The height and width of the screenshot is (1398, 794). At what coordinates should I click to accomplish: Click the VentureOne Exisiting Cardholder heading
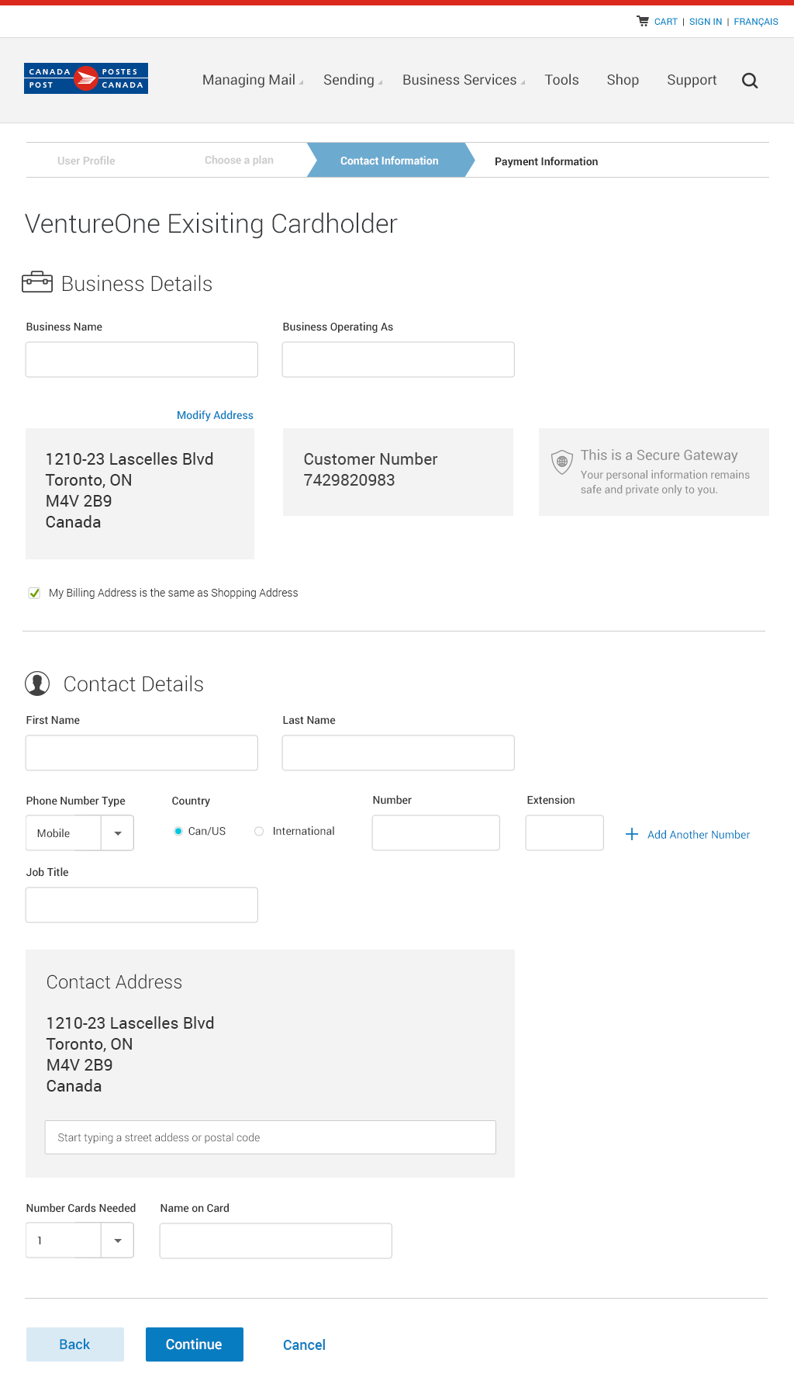[x=211, y=223]
